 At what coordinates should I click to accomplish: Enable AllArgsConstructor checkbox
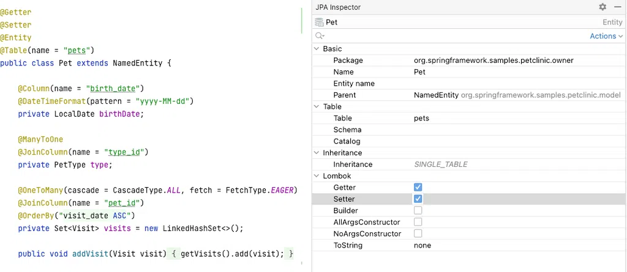pyautogui.click(x=418, y=222)
